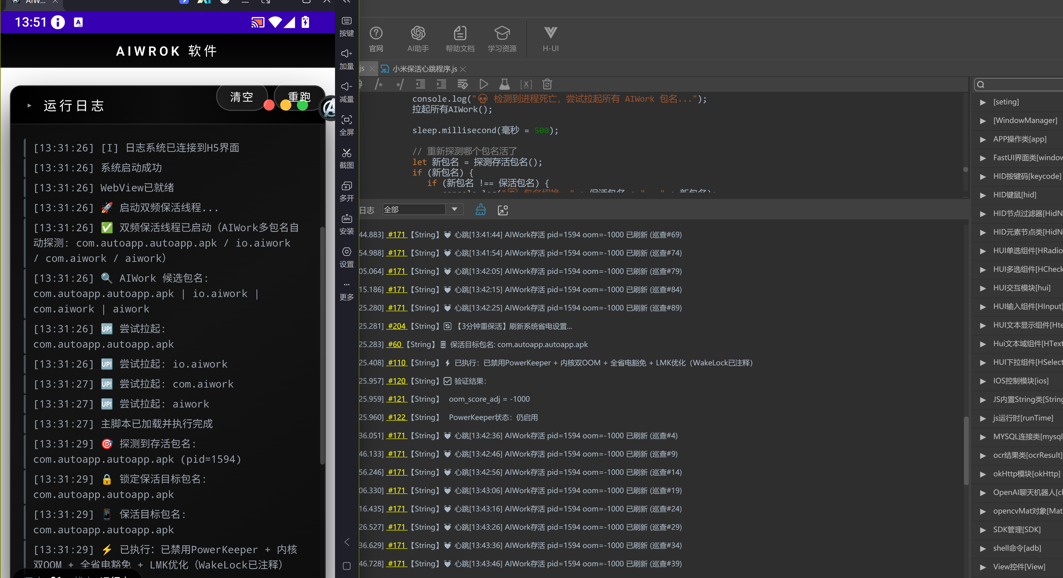Lower volume with the 减量 button

click(346, 92)
